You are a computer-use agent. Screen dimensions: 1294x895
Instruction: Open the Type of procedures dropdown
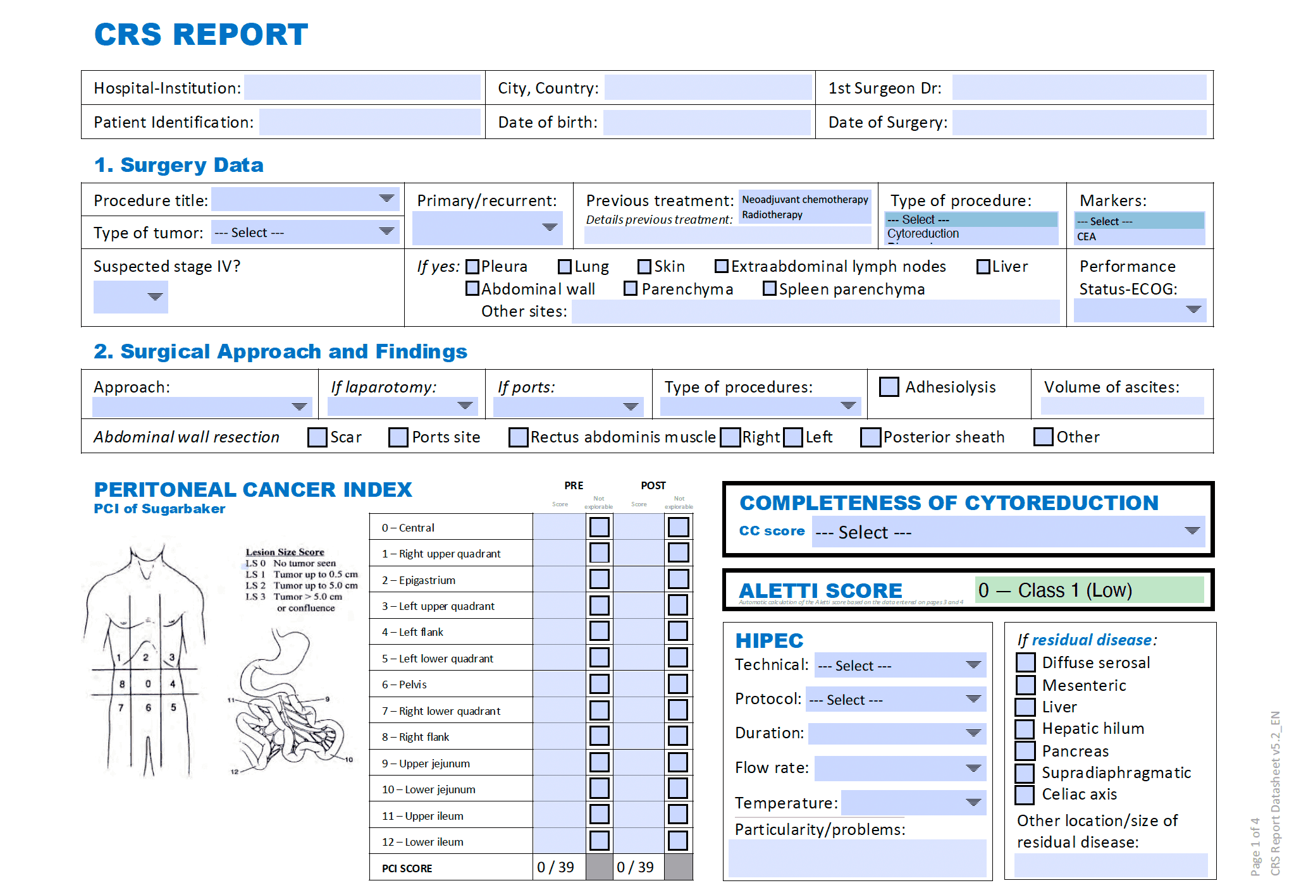[761, 406]
